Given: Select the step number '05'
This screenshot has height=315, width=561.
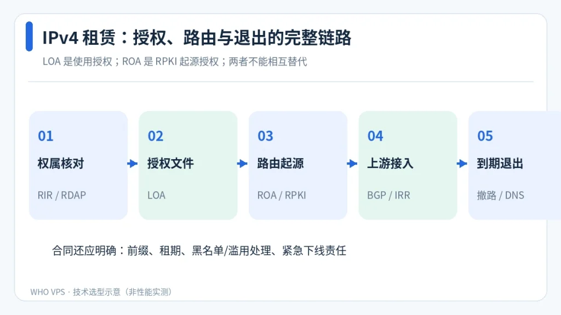Looking at the screenshot, I should (485, 136).
